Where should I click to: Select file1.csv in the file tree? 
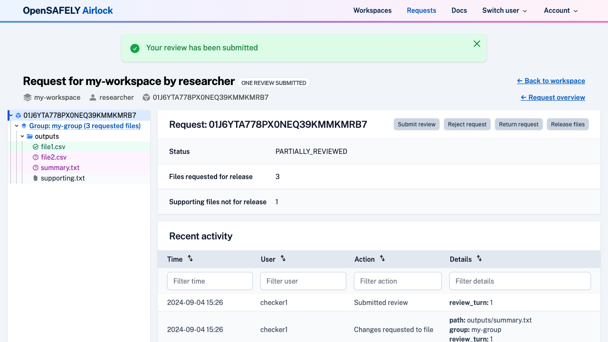coord(53,147)
